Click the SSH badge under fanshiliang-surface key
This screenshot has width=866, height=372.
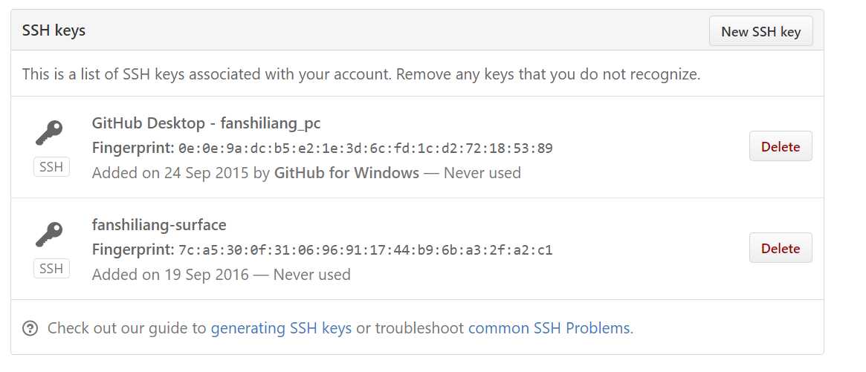(x=51, y=269)
